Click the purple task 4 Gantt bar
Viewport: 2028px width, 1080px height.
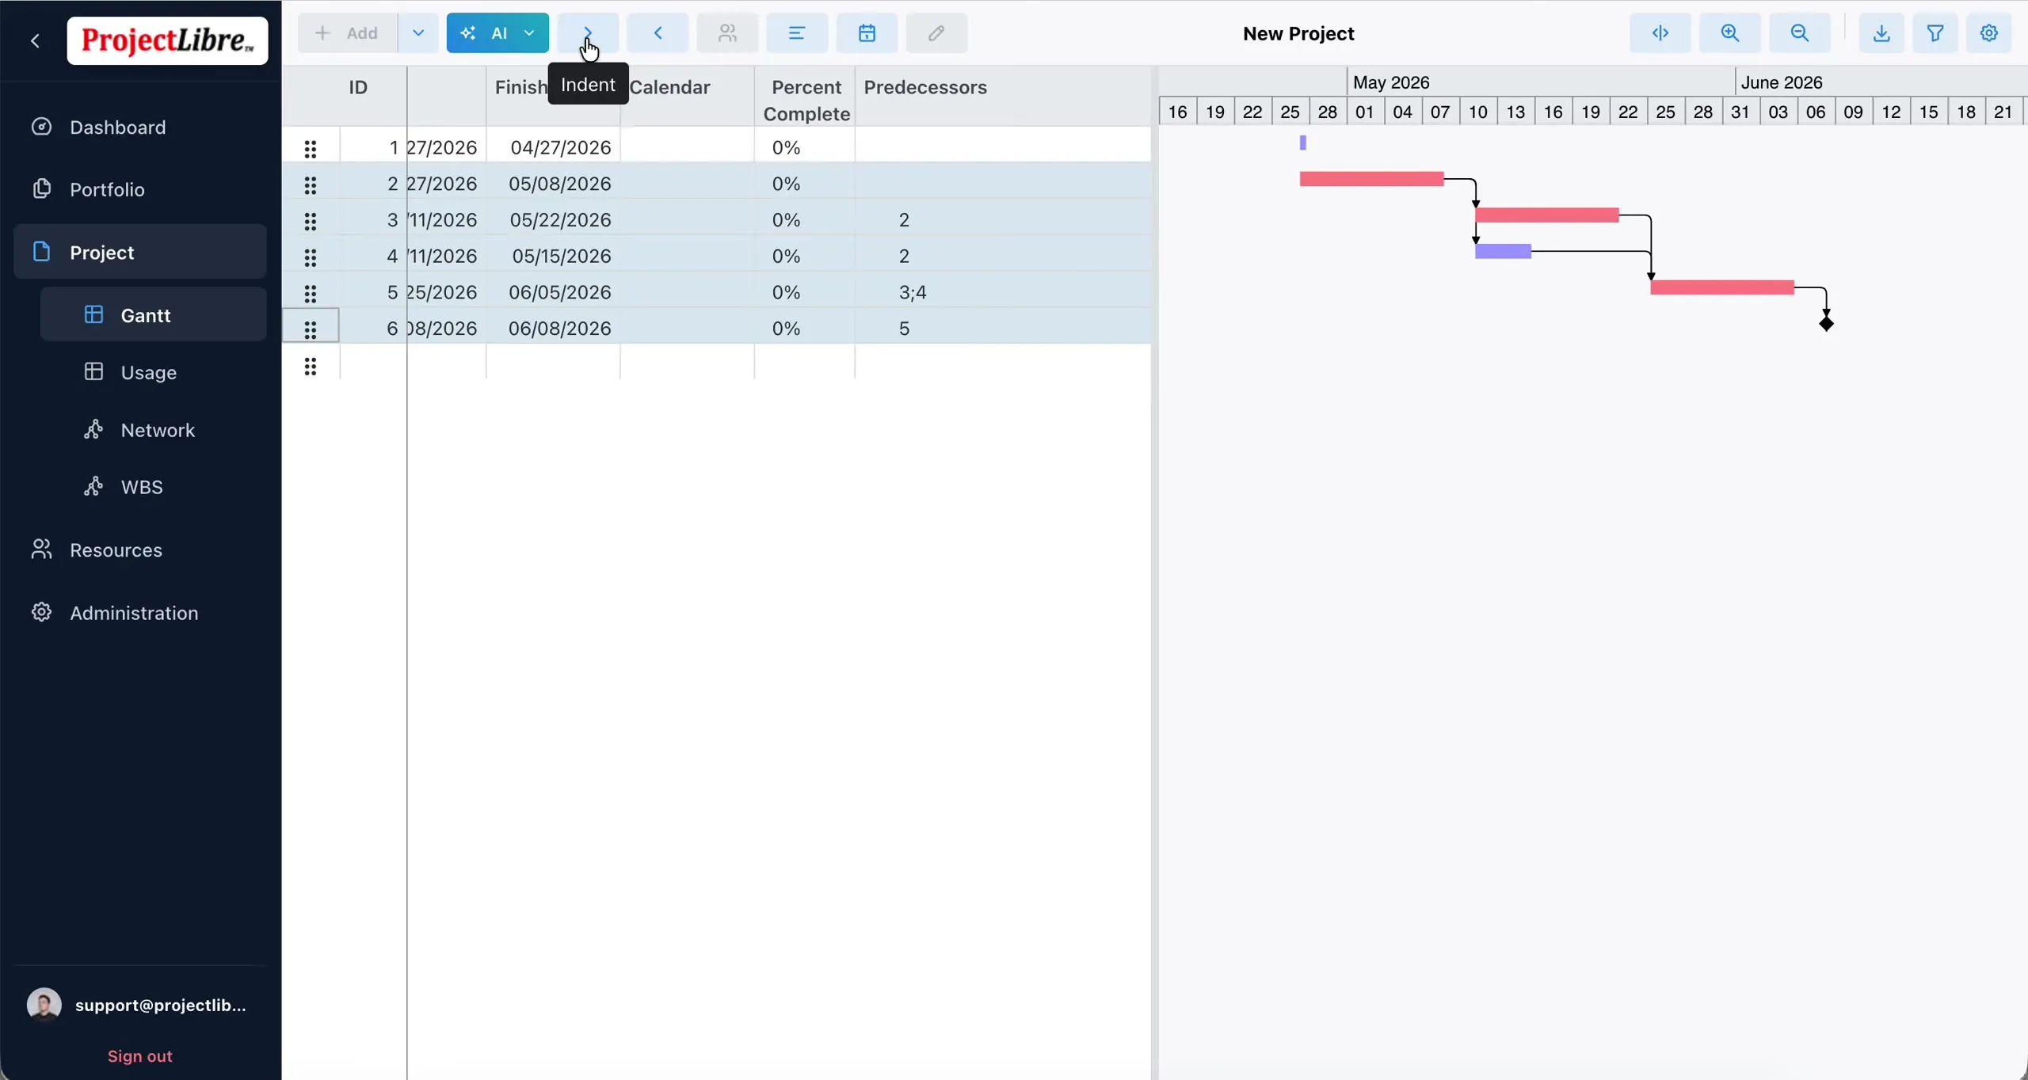click(x=1504, y=252)
